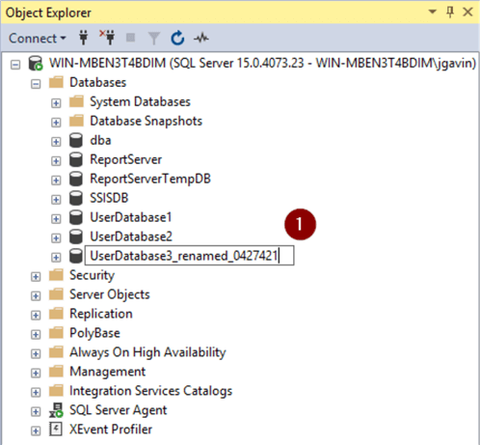Select the ReportServer database label

(126, 159)
